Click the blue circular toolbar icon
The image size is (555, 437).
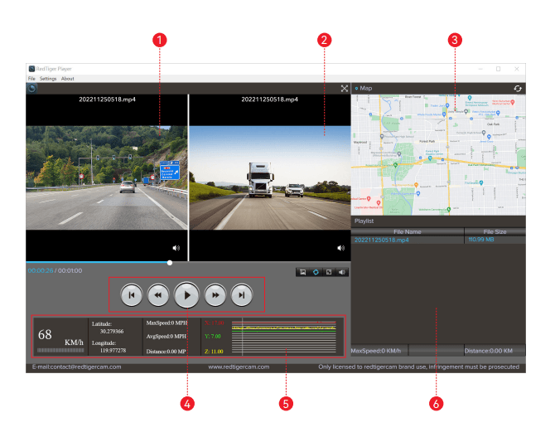(x=316, y=272)
